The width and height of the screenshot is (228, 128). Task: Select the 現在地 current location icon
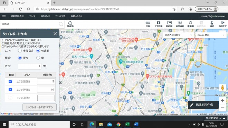coord(70,24)
